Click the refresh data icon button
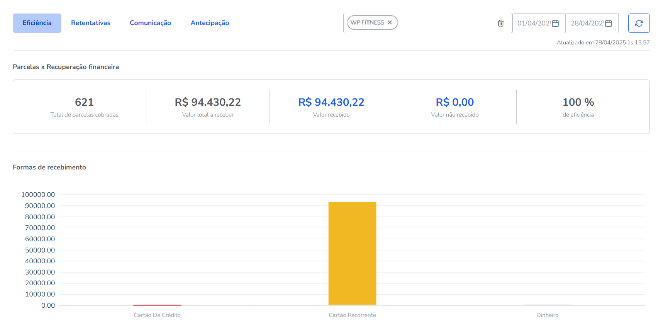The height and width of the screenshot is (332, 663). (639, 23)
